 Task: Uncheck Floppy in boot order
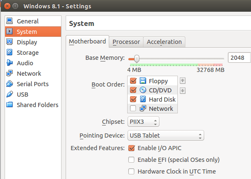tap(133, 81)
